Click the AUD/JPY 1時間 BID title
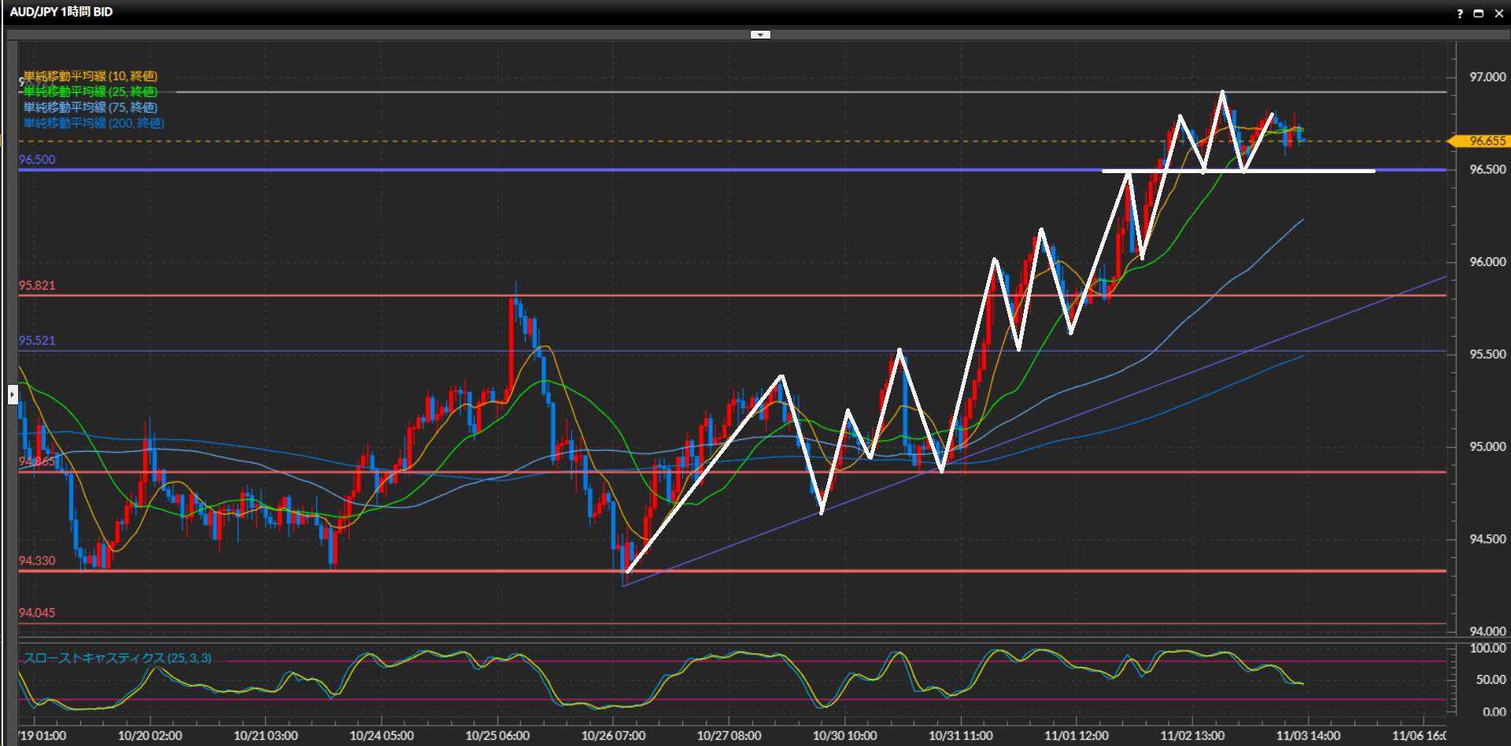Screen dimensions: 1511x746 [x=61, y=12]
